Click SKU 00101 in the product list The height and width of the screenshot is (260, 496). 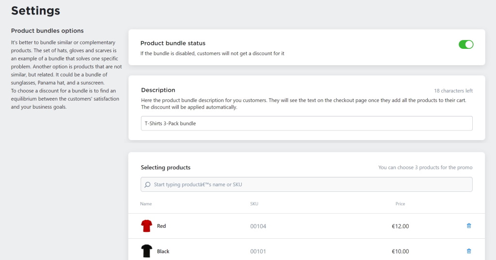pos(258,251)
